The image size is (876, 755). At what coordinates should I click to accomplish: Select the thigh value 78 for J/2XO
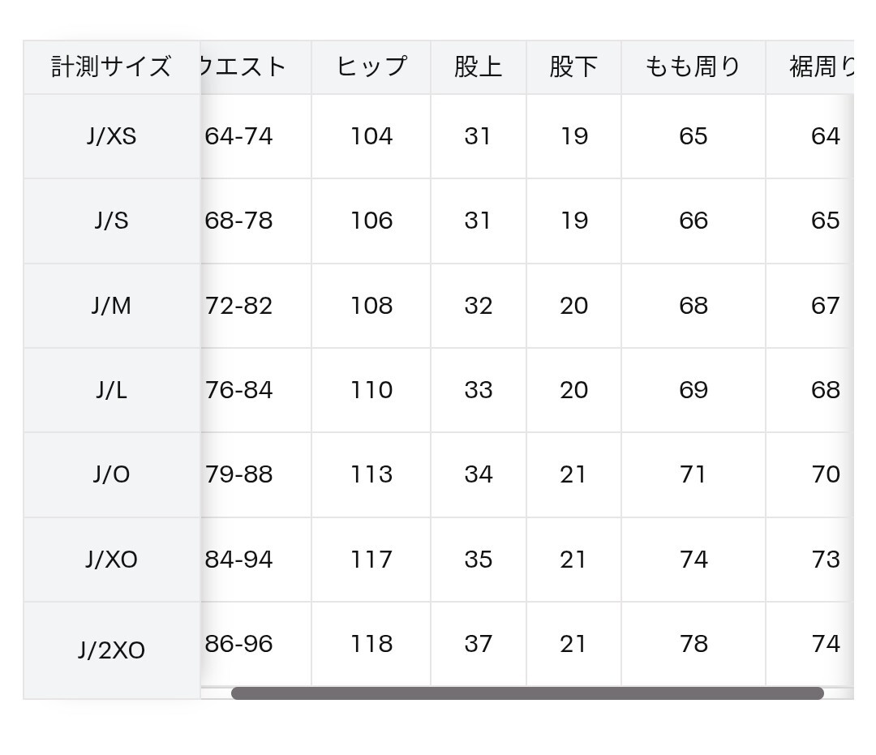coord(692,644)
